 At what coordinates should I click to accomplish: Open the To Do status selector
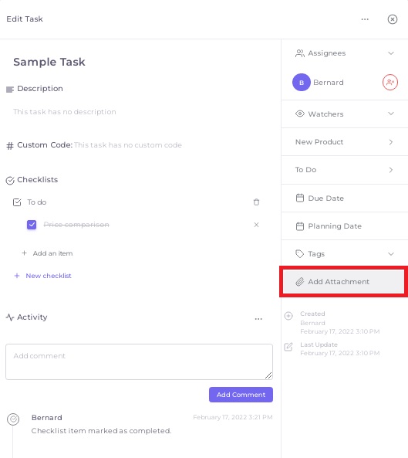[345, 170]
